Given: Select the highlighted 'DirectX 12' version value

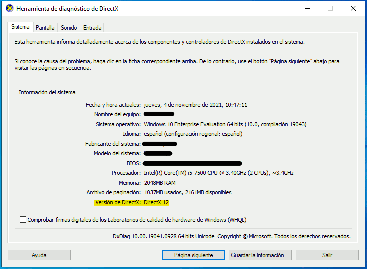Looking at the screenshot, I should [x=156, y=202].
